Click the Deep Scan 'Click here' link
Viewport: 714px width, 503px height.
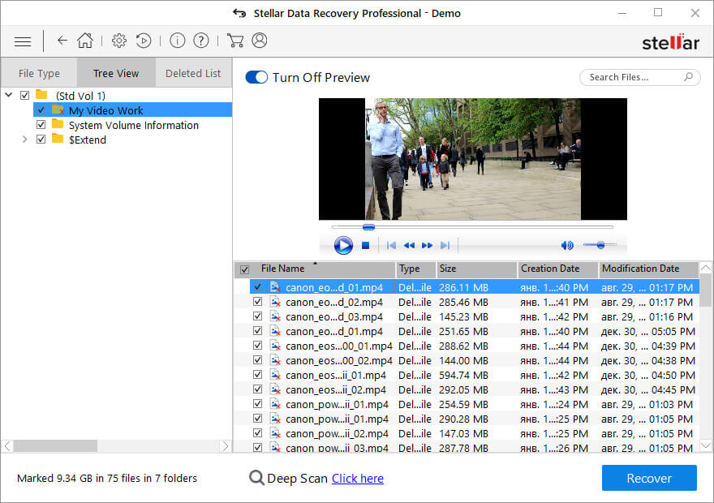[x=358, y=479]
